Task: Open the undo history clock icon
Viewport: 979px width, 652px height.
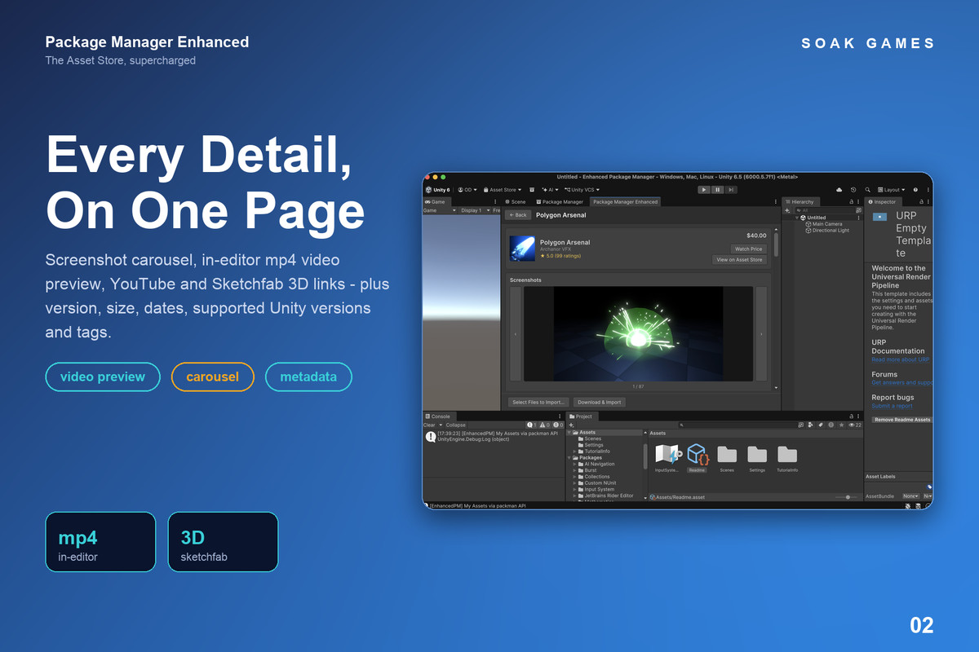Action: click(x=853, y=190)
